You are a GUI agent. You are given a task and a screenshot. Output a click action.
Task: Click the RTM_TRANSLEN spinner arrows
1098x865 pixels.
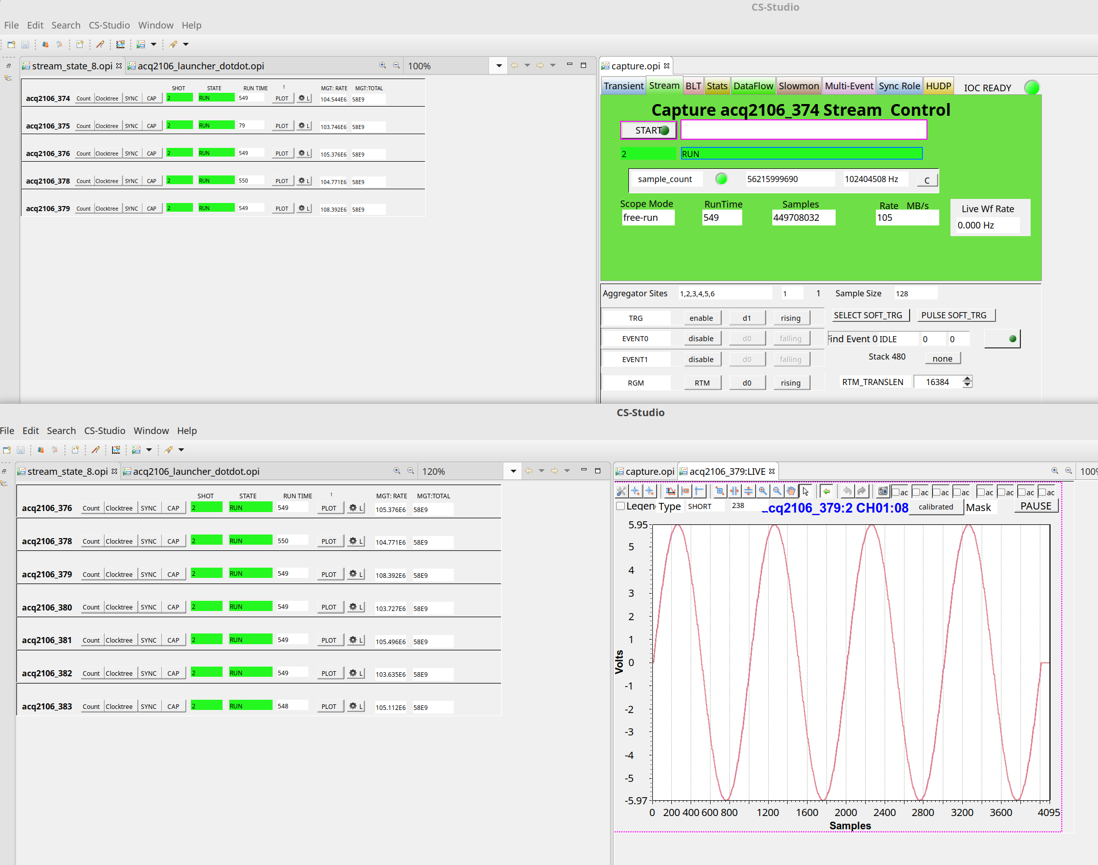[x=967, y=382]
